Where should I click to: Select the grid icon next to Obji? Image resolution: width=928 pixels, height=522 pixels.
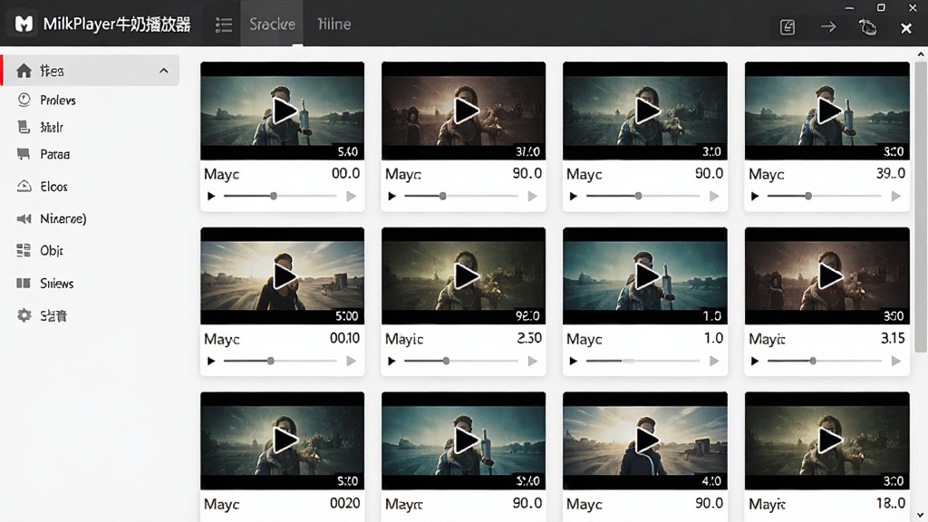24,250
